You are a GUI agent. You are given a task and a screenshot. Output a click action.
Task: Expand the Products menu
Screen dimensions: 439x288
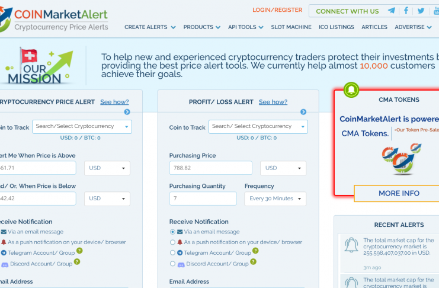[x=202, y=27]
